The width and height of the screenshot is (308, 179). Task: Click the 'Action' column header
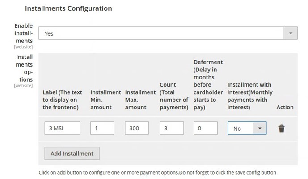(285, 107)
